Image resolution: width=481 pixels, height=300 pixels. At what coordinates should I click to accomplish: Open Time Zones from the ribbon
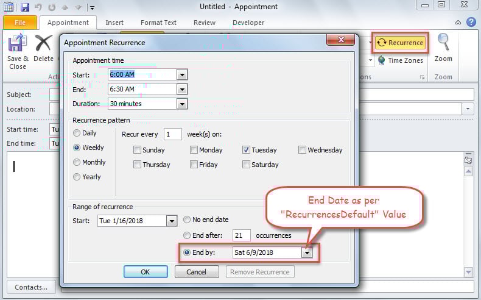pos(400,60)
